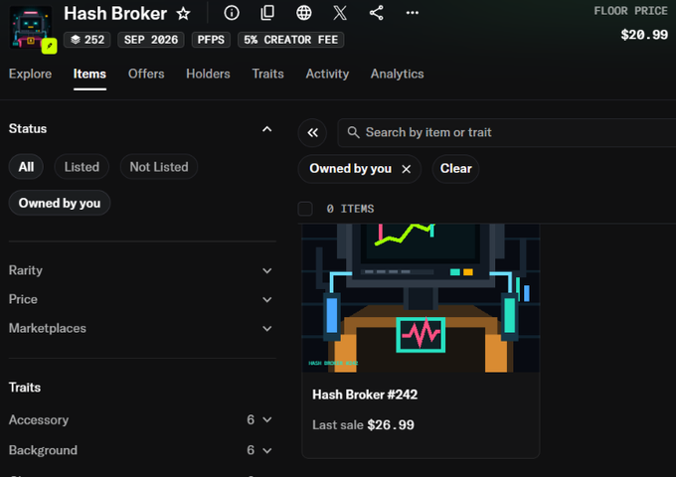Star the Hash Broker collection as favorite

pyautogui.click(x=183, y=13)
